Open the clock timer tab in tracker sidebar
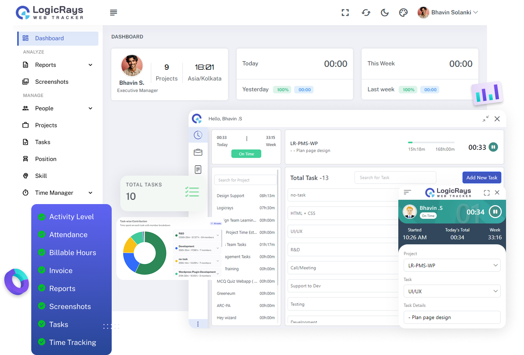 point(198,135)
